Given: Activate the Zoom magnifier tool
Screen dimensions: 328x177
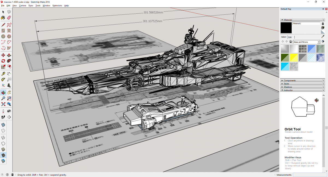Looking at the screenshot, I should coord(3,98).
